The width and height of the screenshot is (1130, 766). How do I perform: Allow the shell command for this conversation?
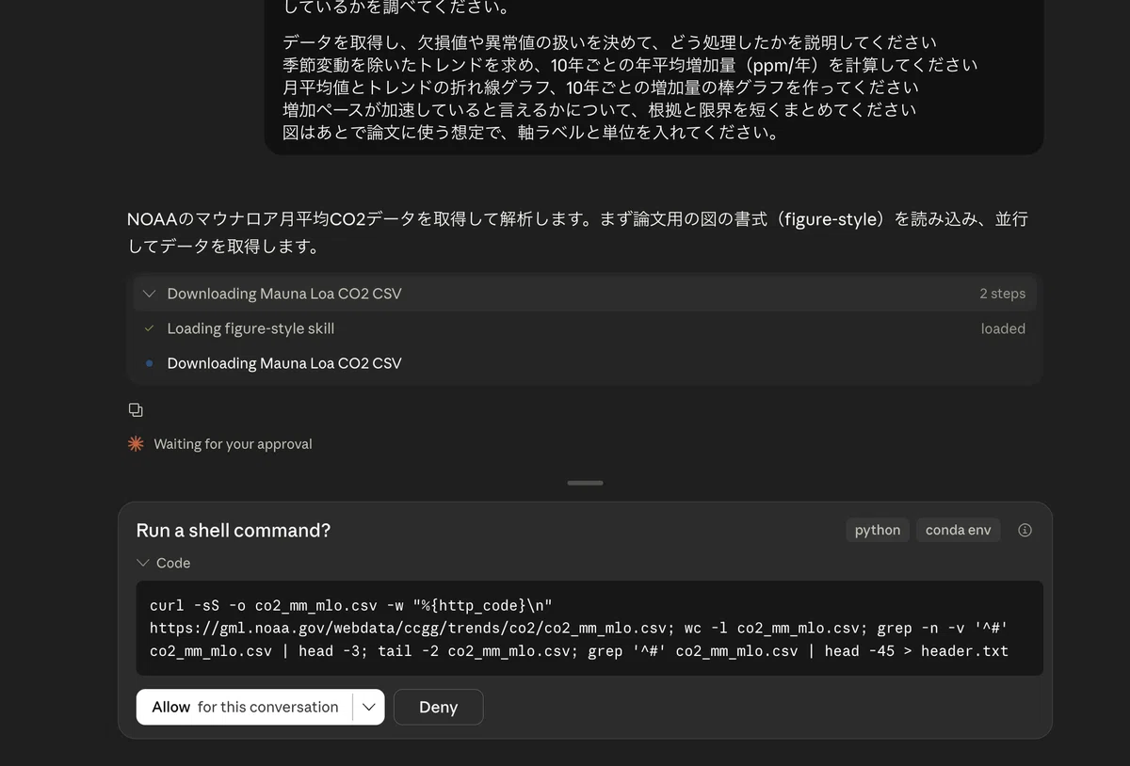click(245, 707)
